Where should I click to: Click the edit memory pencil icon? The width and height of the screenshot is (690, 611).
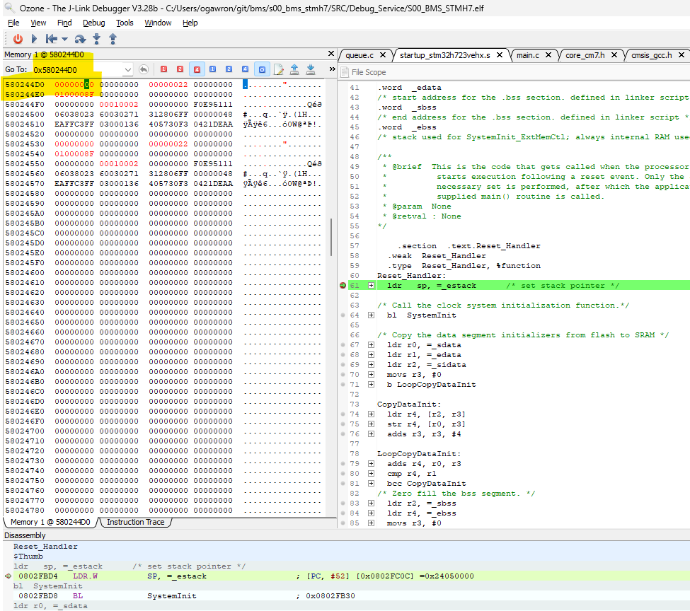tap(278, 69)
